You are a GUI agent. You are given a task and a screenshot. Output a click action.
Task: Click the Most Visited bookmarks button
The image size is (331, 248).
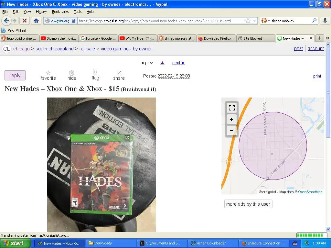(x=14, y=31)
